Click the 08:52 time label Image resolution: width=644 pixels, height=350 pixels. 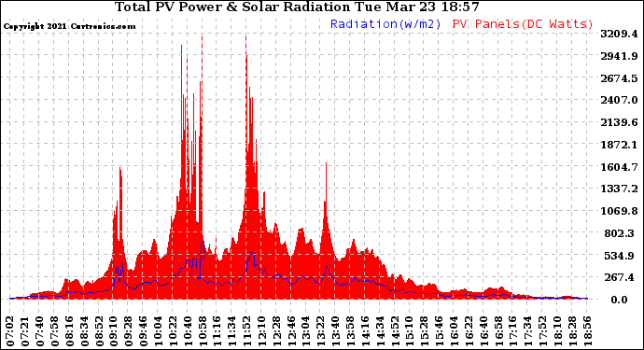tap(99, 331)
